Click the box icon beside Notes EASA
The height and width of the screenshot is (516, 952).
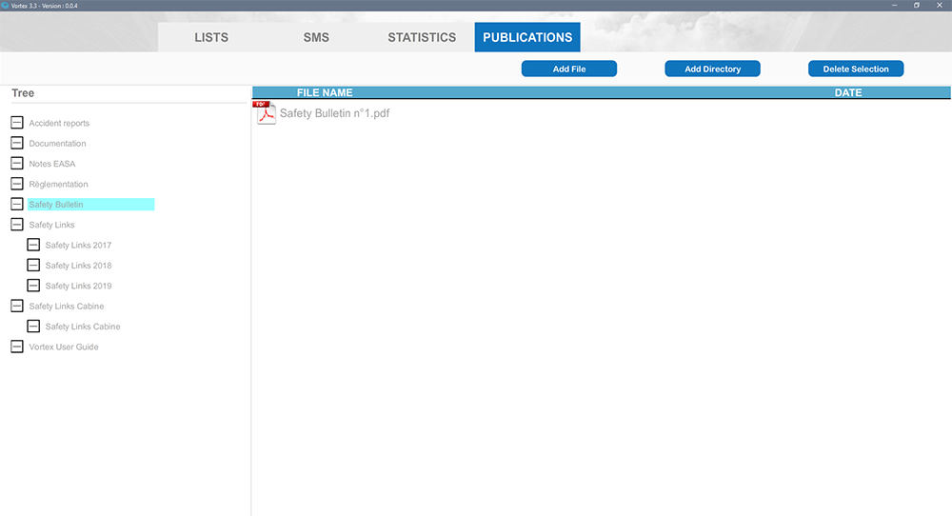(17, 164)
